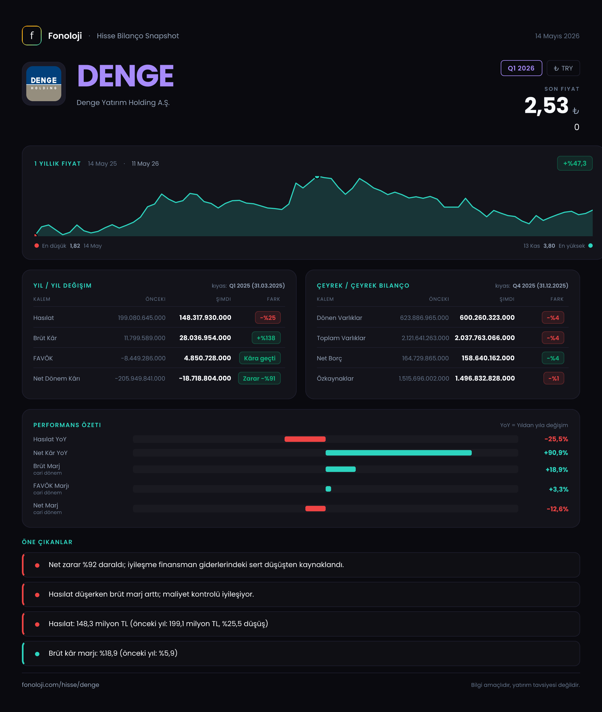Click Net Borç value 158.640.162.000

pos(488,358)
